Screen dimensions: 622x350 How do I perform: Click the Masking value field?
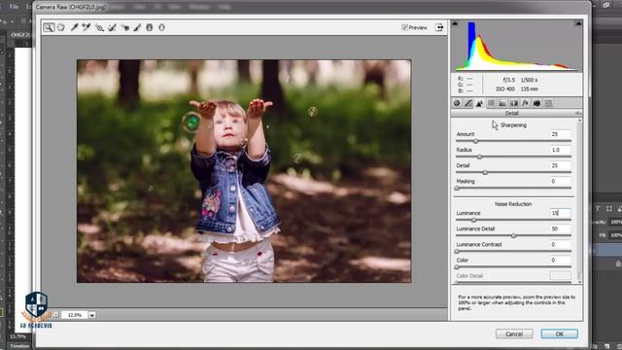pyautogui.click(x=560, y=182)
